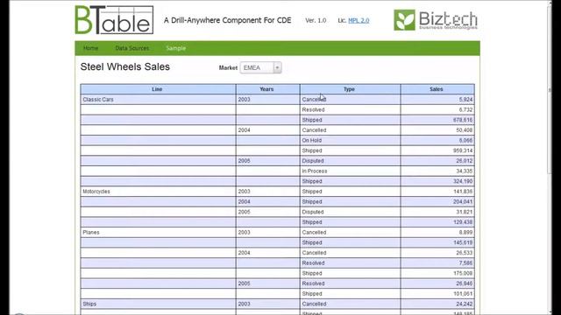Open the Home menu item
This screenshot has height=315, width=561.
[x=90, y=48]
